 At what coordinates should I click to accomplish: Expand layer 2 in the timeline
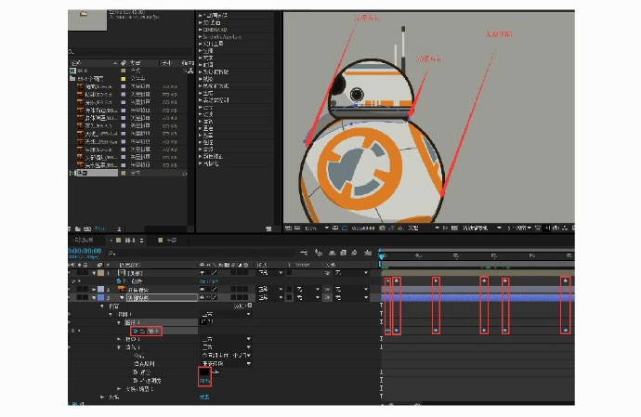94,289
